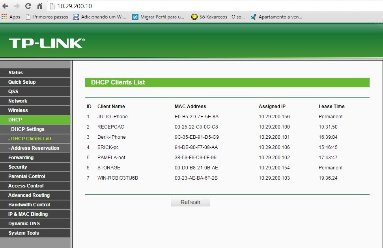Open the Network menu
This screenshot has width=383, height=248.
35,101
